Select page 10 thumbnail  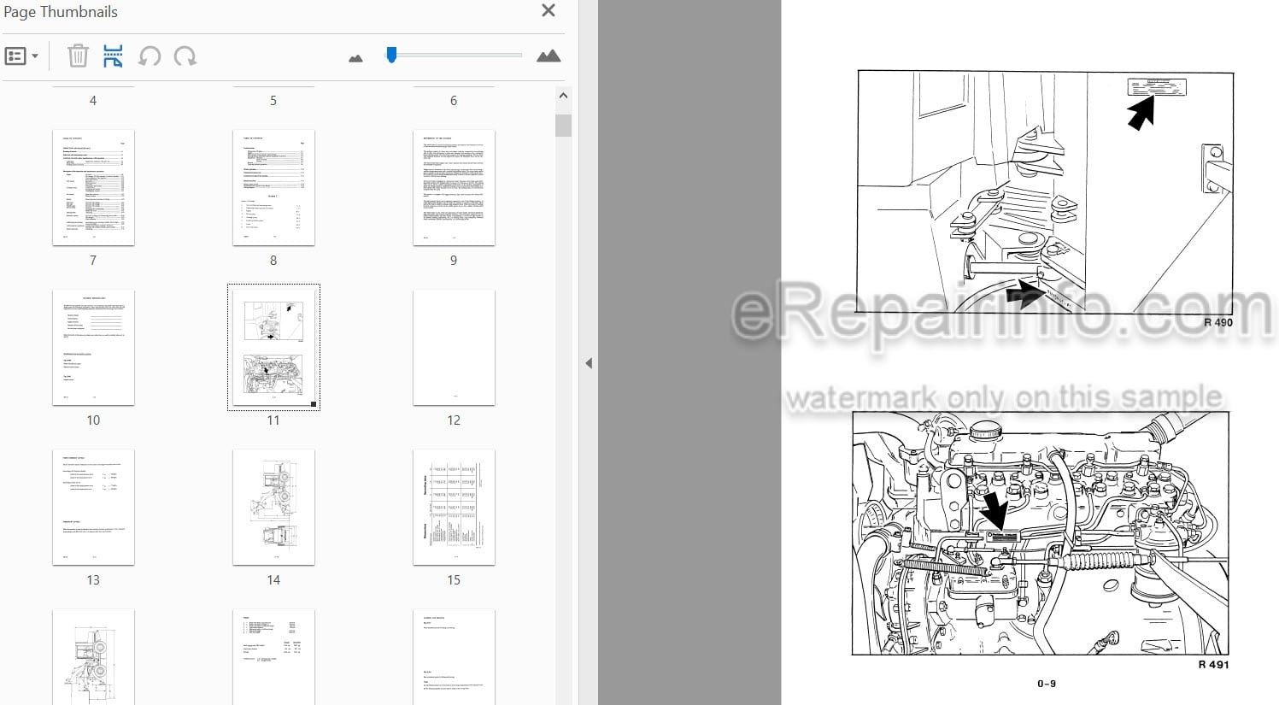pos(93,348)
